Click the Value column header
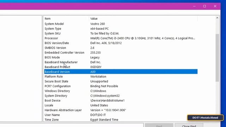The image size is (226, 127). click(x=143, y=19)
